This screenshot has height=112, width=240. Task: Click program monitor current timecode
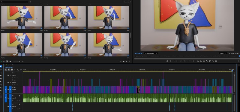139,53
